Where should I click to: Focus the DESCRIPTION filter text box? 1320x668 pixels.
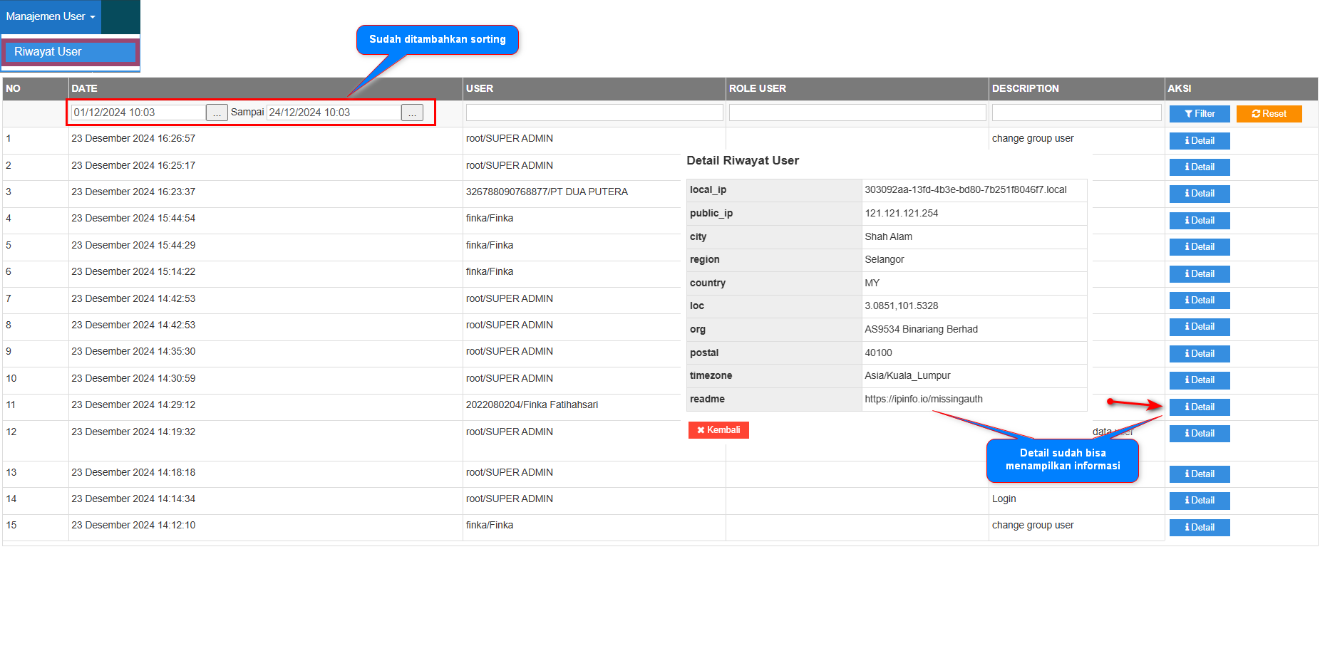click(1076, 113)
